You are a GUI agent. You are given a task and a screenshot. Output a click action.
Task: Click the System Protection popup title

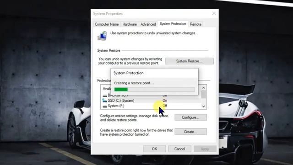pyautogui.click(x=128, y=73)
